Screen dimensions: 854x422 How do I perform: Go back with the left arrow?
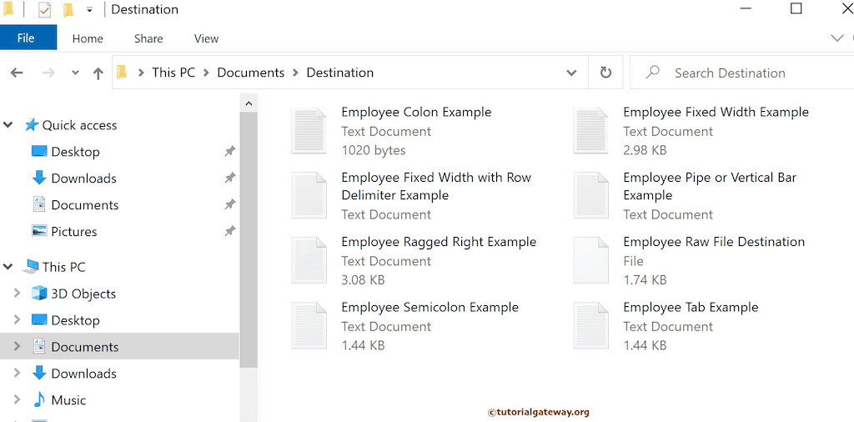coord(17,73)
